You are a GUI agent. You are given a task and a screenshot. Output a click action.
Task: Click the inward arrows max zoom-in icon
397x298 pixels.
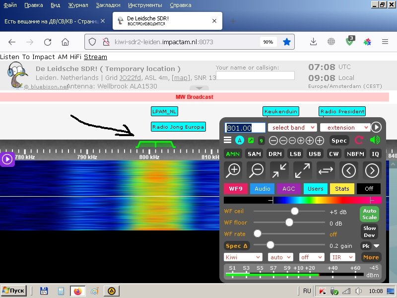(279, 170)
